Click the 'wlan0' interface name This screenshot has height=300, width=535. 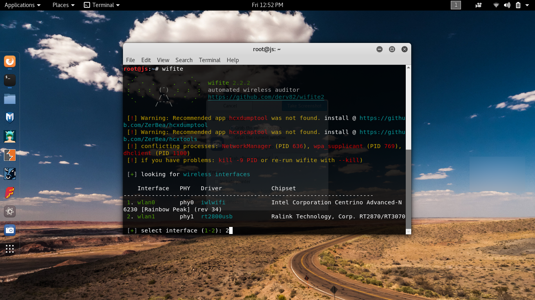(x=146, y=202)
